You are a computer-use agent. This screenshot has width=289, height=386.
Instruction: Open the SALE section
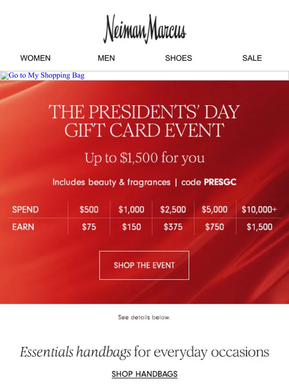point(252,58)
